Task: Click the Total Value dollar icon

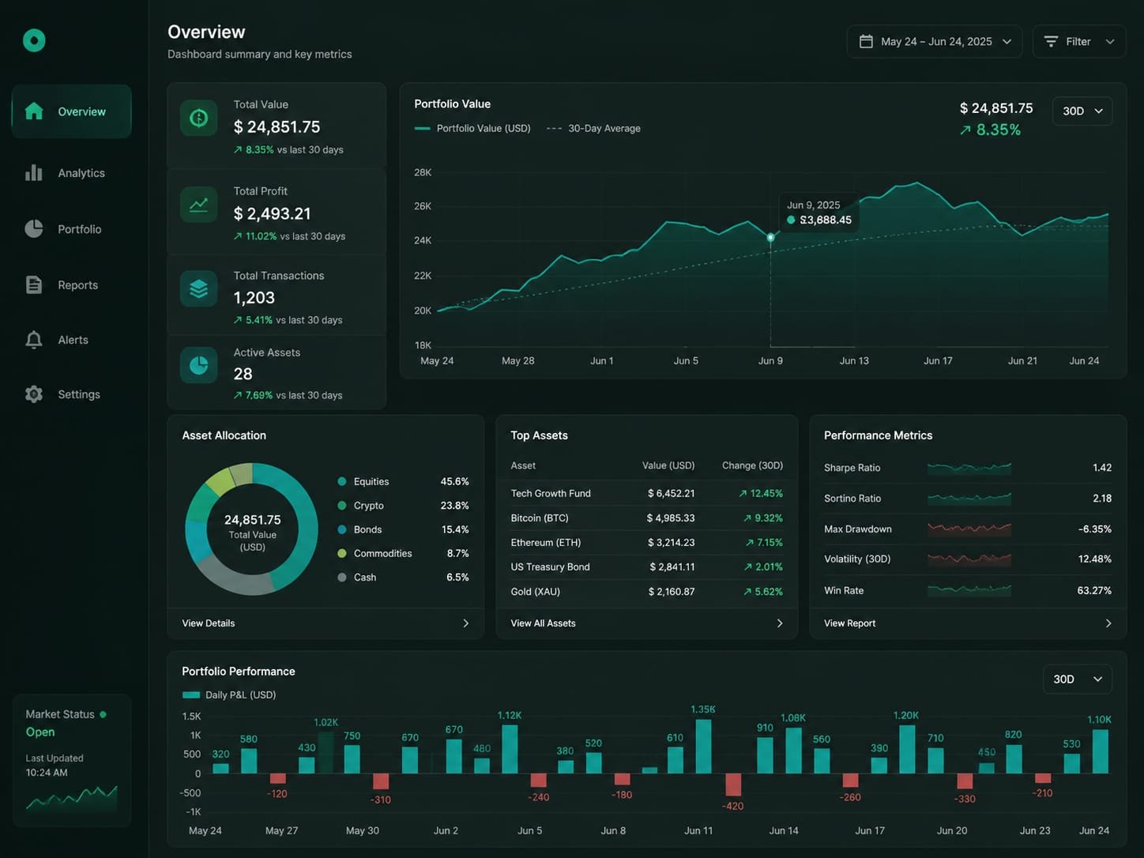Action: 199,118
